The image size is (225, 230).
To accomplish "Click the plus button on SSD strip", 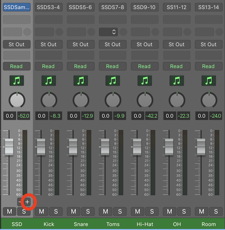I will point(27,202).
